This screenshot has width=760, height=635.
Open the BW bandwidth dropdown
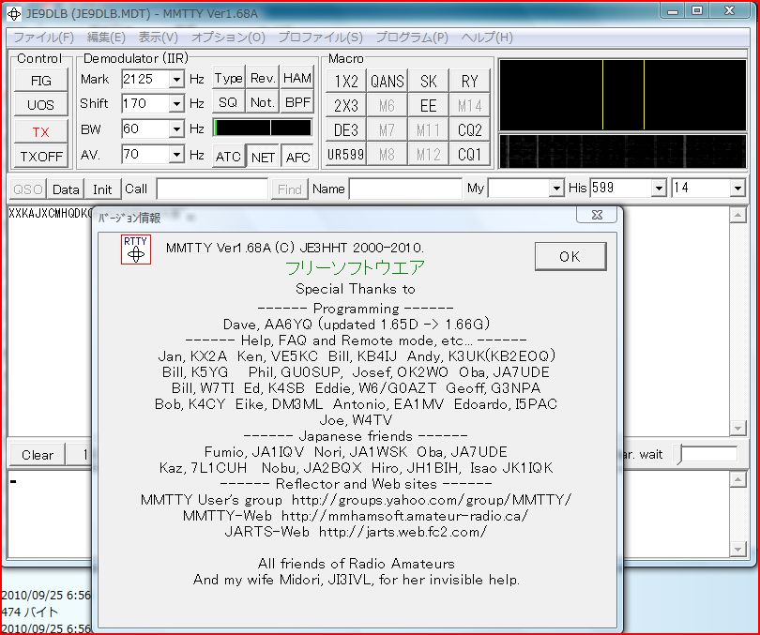[176, 129]
